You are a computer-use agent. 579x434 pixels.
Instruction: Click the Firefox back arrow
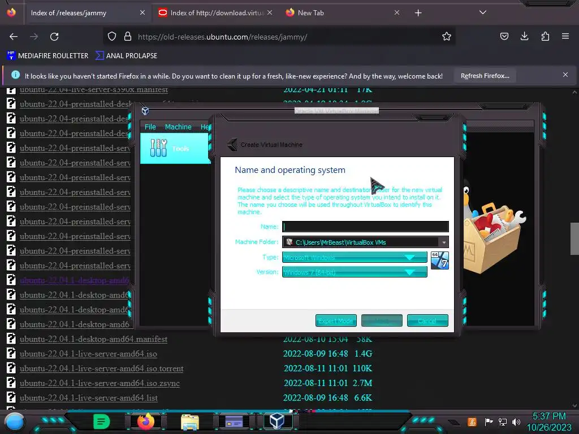pos(14,37)
